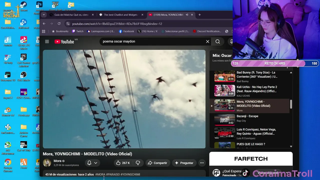This screenshot has width=320, height=180.
Task: Open the Seleccionar perfil bookmark
Action: [175, 31]
